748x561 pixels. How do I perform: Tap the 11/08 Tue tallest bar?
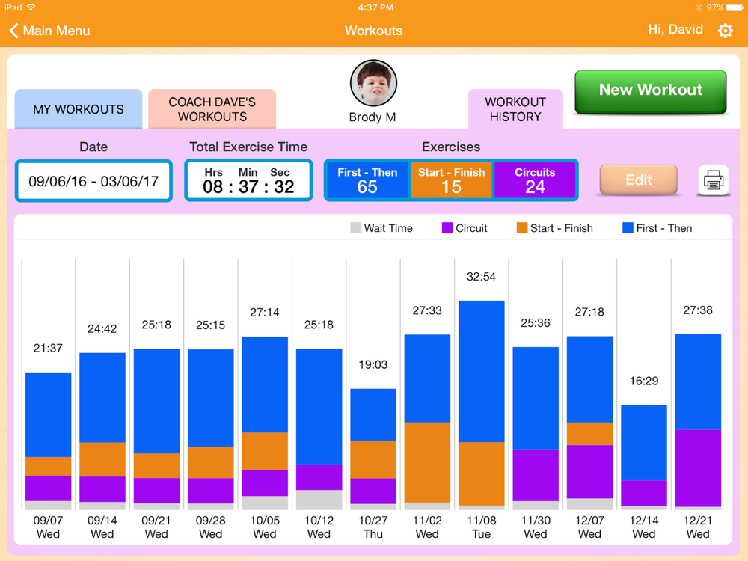481,405
